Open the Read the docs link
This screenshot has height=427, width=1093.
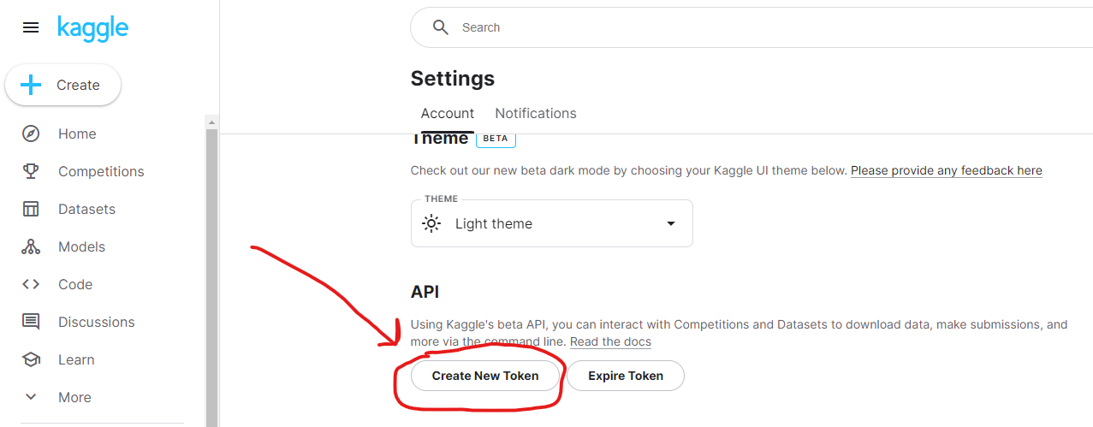[610, 341]
